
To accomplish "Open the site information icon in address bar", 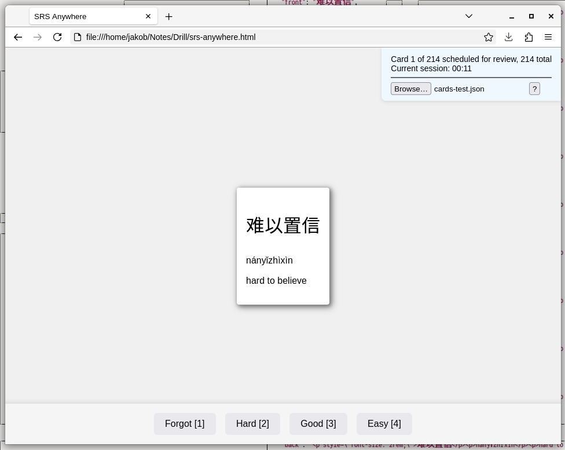I will coord(78,37).
